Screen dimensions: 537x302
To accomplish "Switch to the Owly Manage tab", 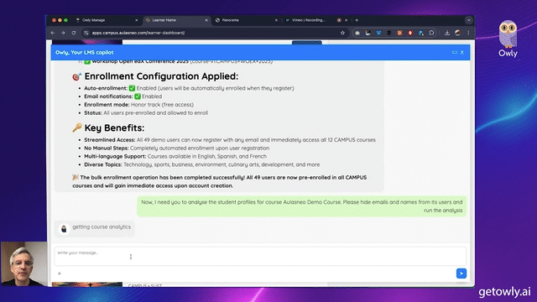I will pos(107,20).
